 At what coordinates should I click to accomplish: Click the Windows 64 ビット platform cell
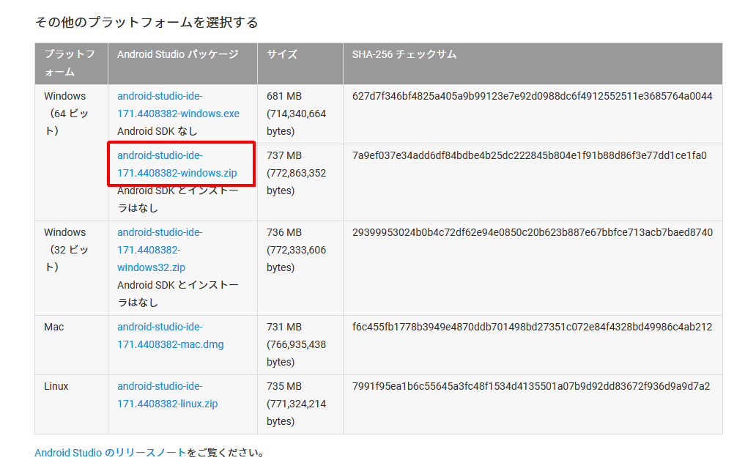(x=66, y=113)
